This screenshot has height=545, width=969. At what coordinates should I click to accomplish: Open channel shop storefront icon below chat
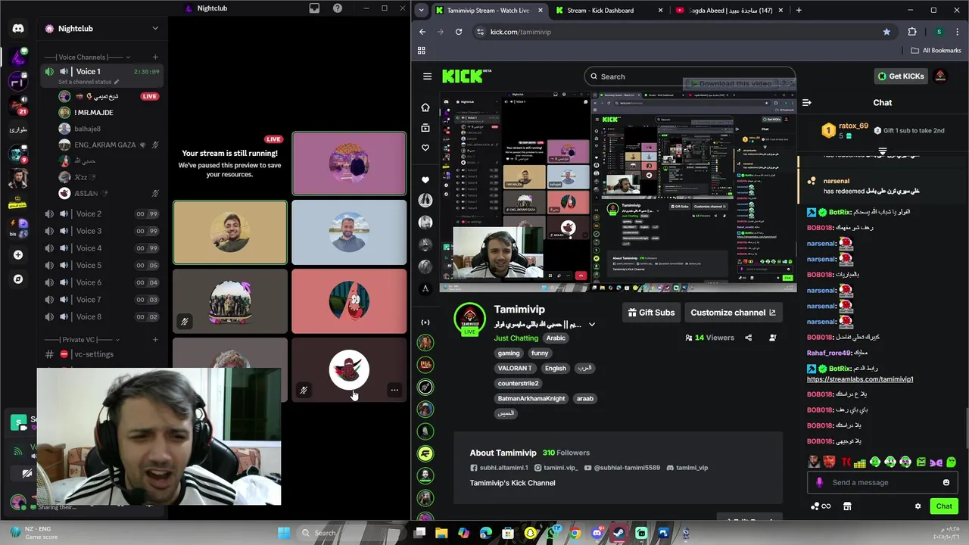pos(847,506)
